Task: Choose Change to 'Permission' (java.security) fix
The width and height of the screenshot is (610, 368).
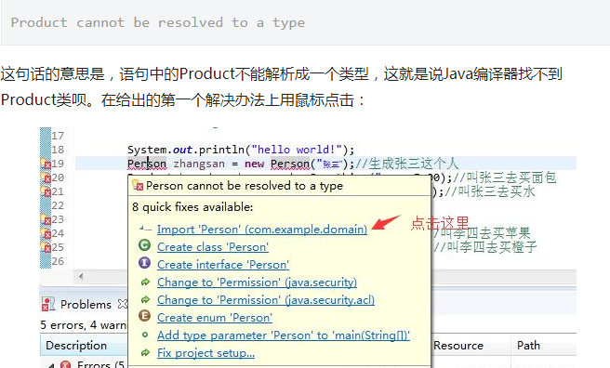Action: click(257, 283)
